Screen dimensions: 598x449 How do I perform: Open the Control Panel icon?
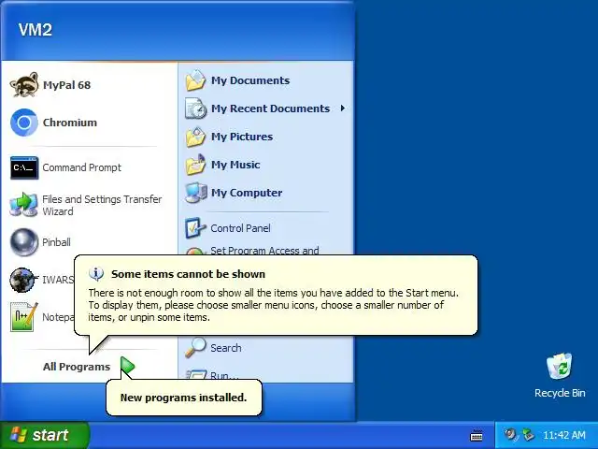(195, 228)
